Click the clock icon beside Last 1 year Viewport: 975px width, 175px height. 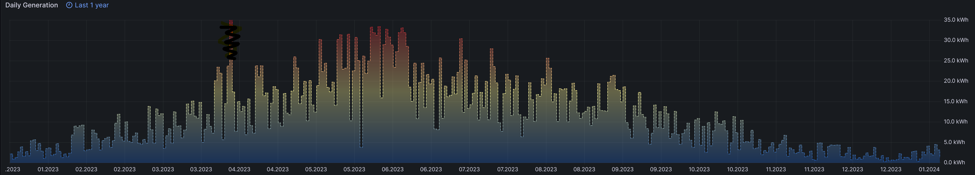[x=69, y=5]
